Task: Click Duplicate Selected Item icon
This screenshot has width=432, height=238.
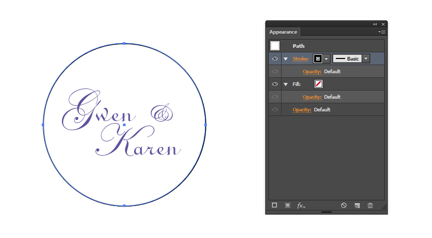Action: click(357, 205)
